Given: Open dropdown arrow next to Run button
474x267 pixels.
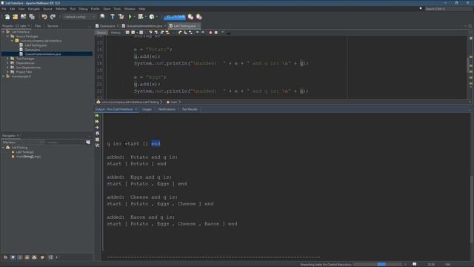Looking at the screenshot, I should click(134, 17).
